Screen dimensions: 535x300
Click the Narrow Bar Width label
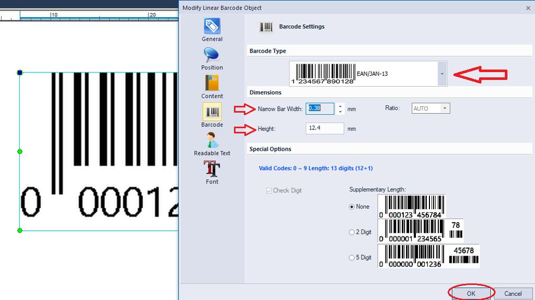(280, 109)
